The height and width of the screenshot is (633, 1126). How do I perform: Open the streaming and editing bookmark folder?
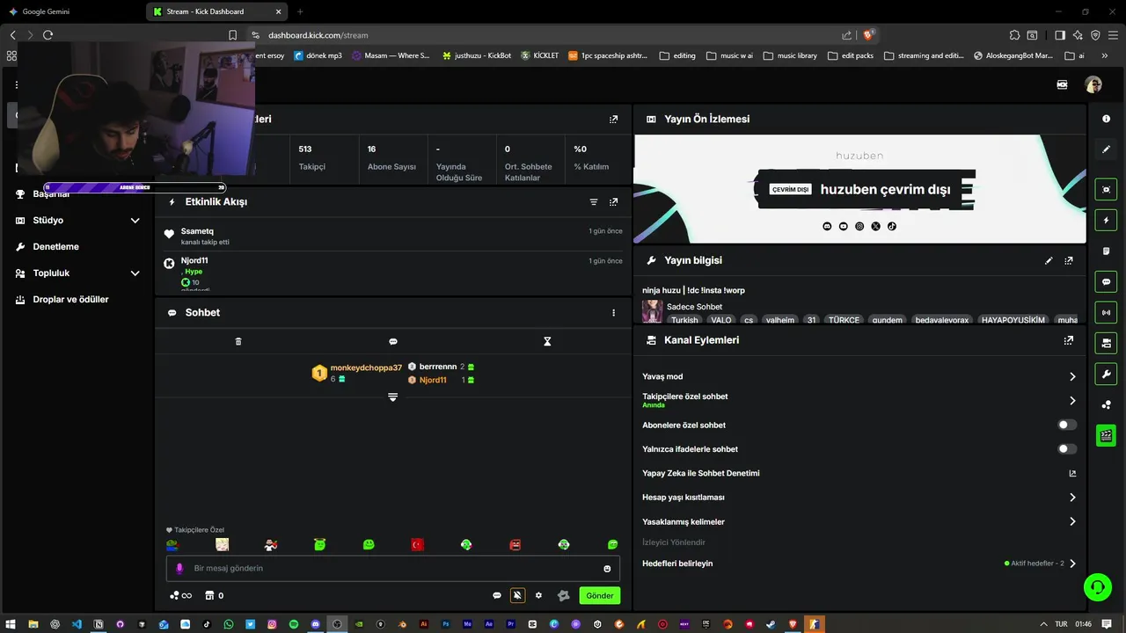(x=924, y=55)
